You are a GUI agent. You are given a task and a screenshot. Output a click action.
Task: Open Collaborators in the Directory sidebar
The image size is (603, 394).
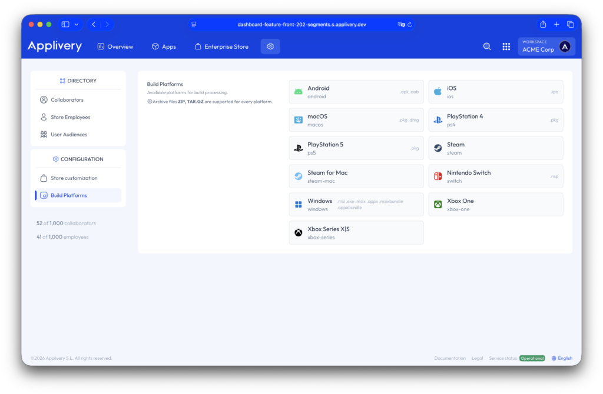click(67, 100)
